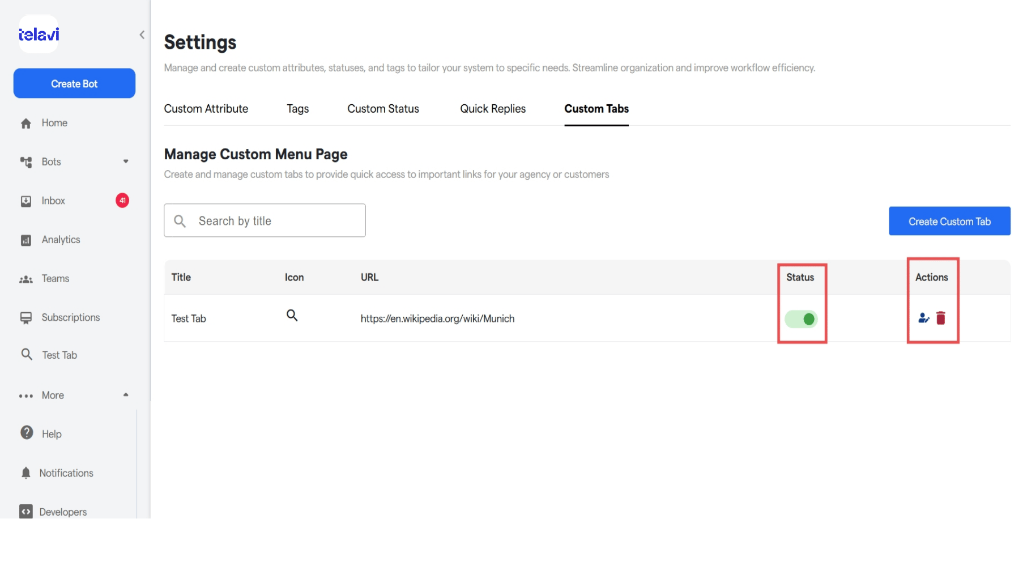This screenshot has height=578, width=1023.
Task: Click the Notifications bell icon
Action: point(26,473)
